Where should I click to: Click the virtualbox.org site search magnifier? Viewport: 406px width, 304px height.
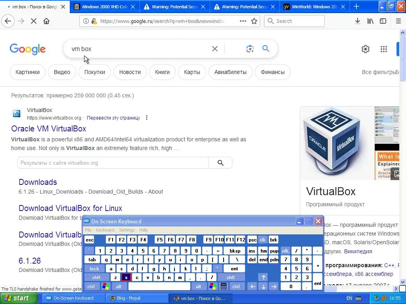[220, 163]
